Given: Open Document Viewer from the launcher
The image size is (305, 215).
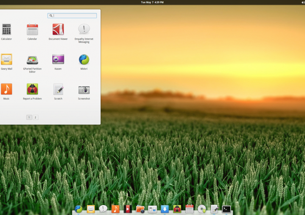Looking at the screenshot, I should 58,30.
